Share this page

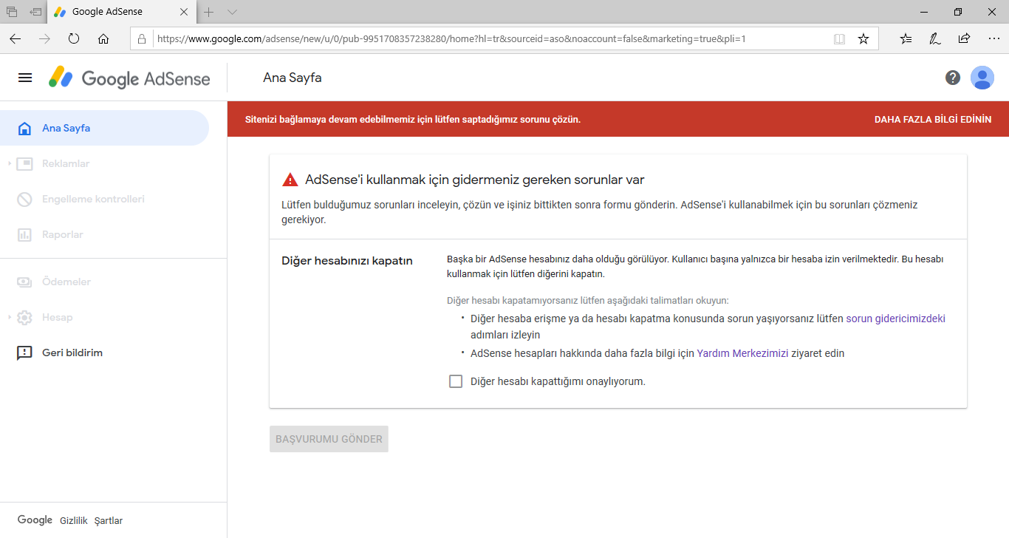(964, 39)
